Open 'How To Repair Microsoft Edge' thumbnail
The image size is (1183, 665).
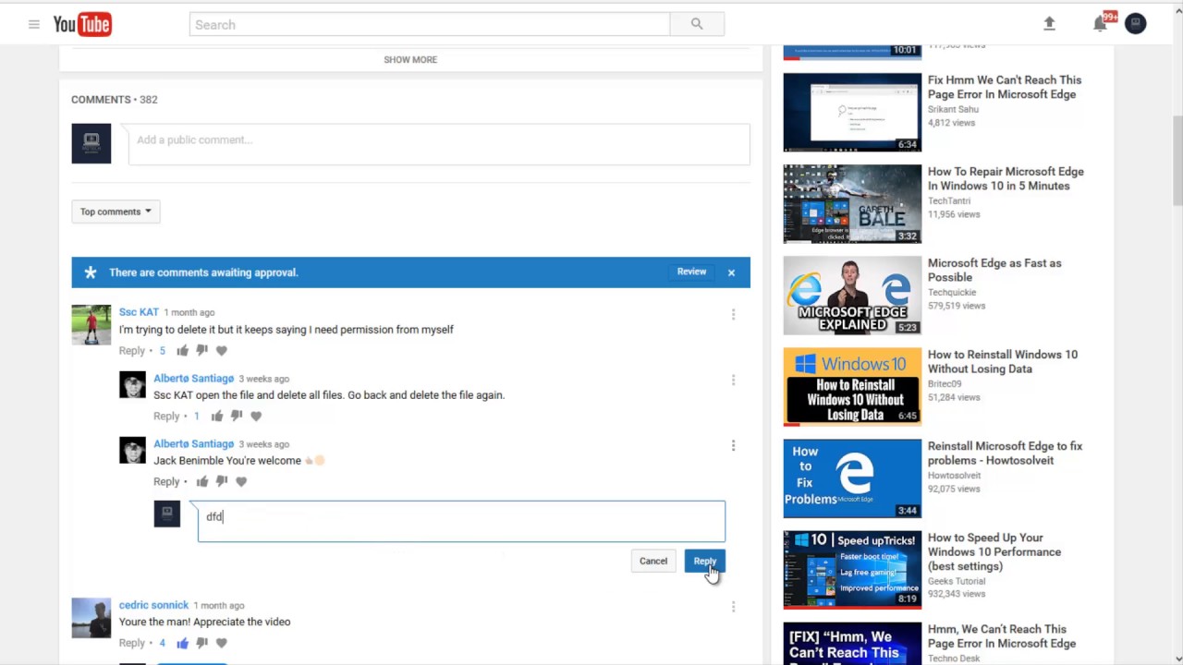pyautogui.click(x=852, y=203)
